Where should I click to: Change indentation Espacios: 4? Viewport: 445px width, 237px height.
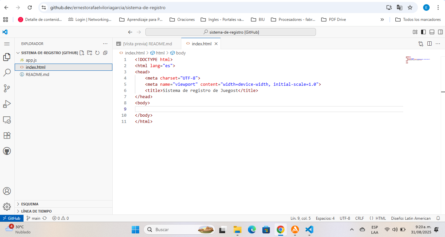pos(325,218)
